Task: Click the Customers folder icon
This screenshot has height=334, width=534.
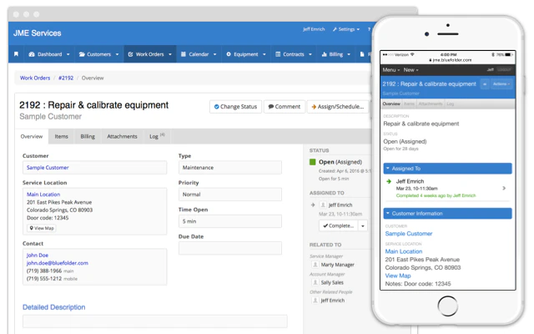Action: (x=82, y=54)
